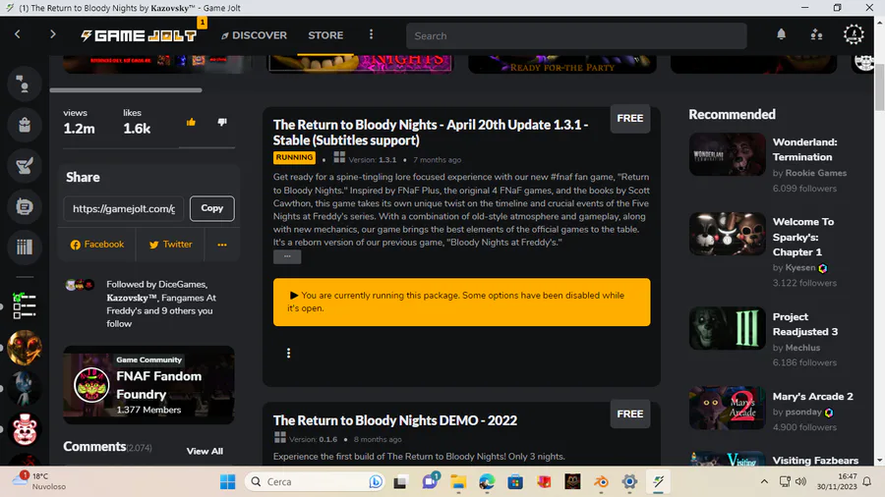This screenshot has width=885, height=497.
Task: Like the game with thumbs up
Action: (x=191, y=122)
